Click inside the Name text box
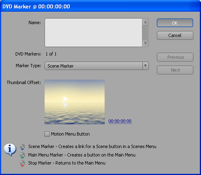 93,33
